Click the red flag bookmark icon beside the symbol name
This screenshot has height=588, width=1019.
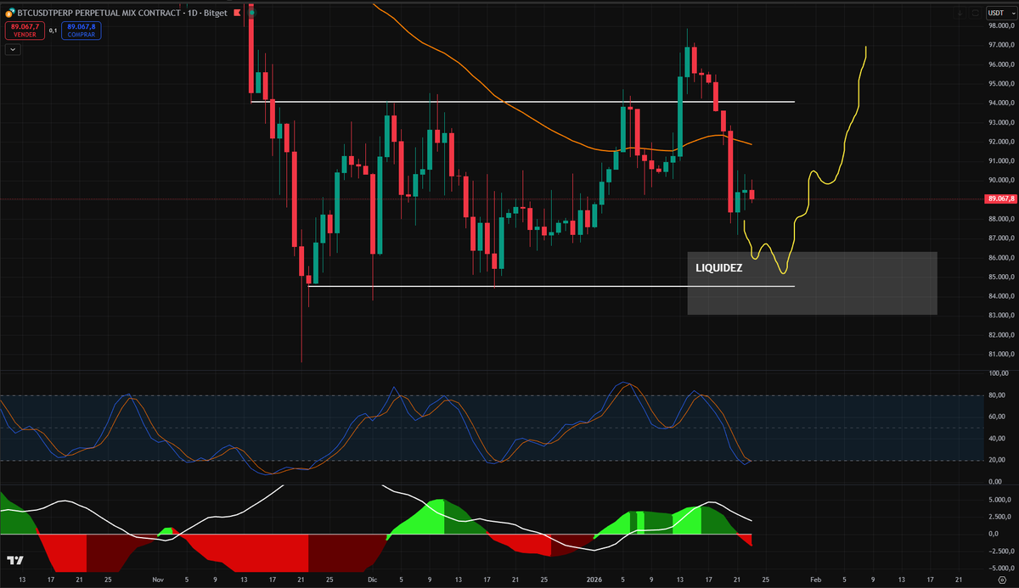coord(236,13)
